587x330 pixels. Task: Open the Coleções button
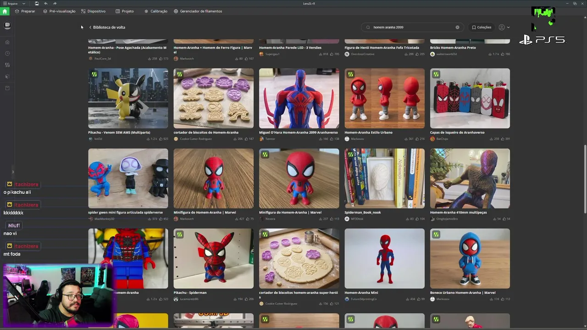(482, 27)
